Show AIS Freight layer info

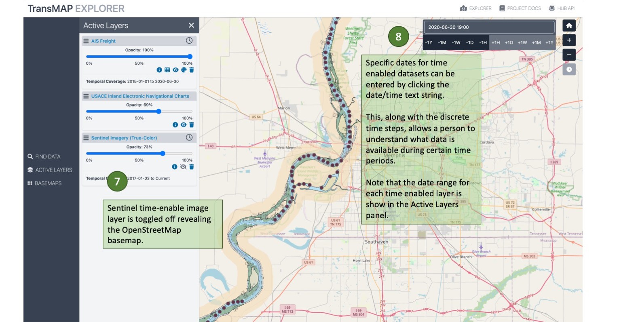tap(159, 70)
